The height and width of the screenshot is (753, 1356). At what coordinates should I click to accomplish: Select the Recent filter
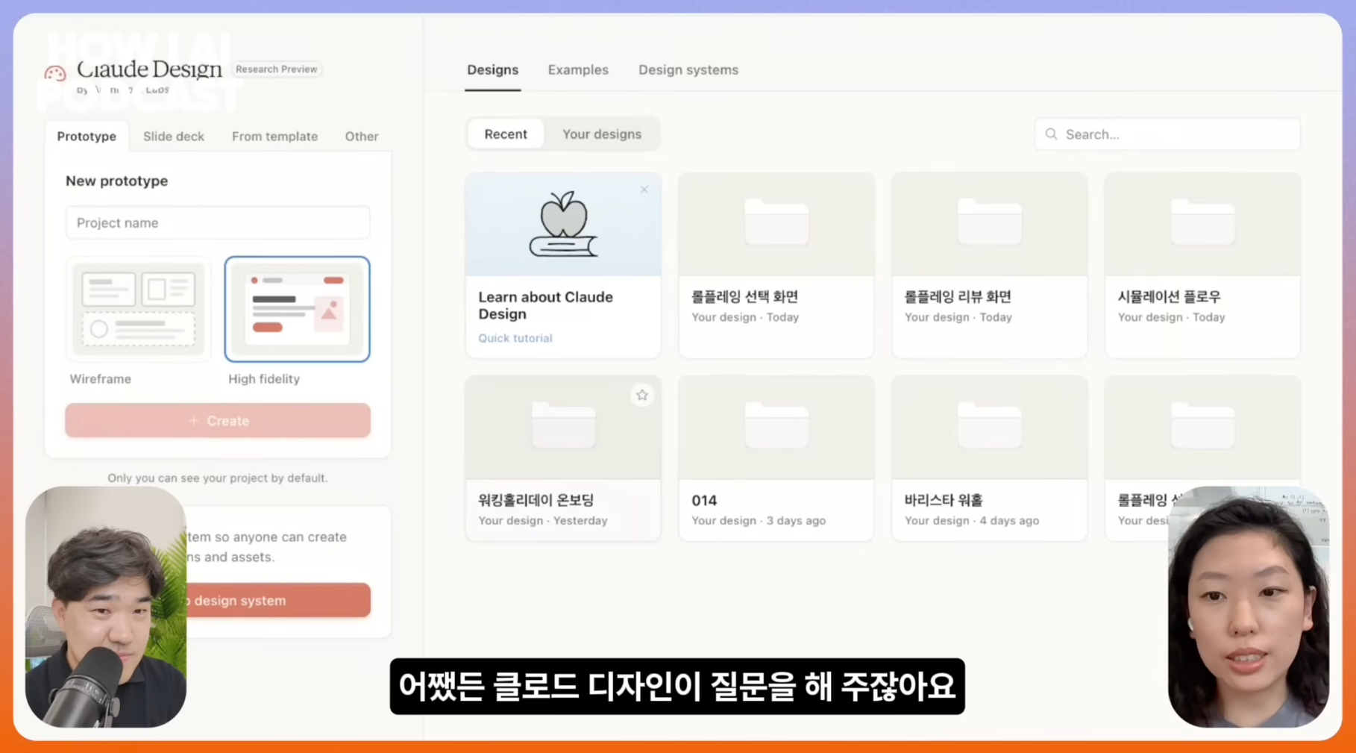point(506,134)
